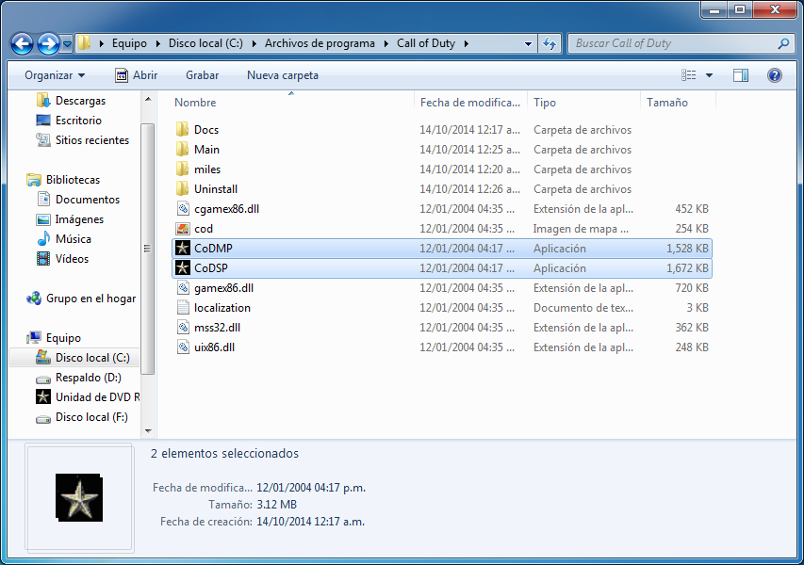Select Bibliotecas in navigation pane
Screen dimensions: 804x565
coord(73,180)
